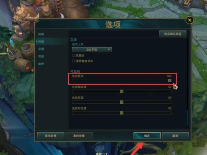This screenshot has height=155, width=207.
Task: Click the 色彩层次 color level slider handle
Action: tap(169, 80)
